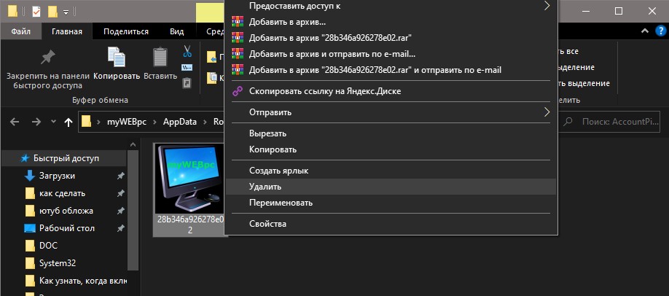This screenshot has height=296, width=669.
Task: Switch to the Вид tab
Action: 176,31
